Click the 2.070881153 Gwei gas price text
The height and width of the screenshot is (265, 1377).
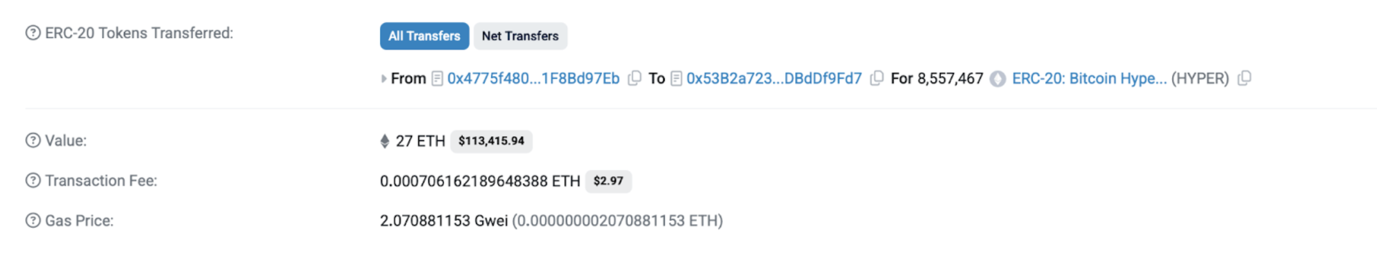[443, 221]
